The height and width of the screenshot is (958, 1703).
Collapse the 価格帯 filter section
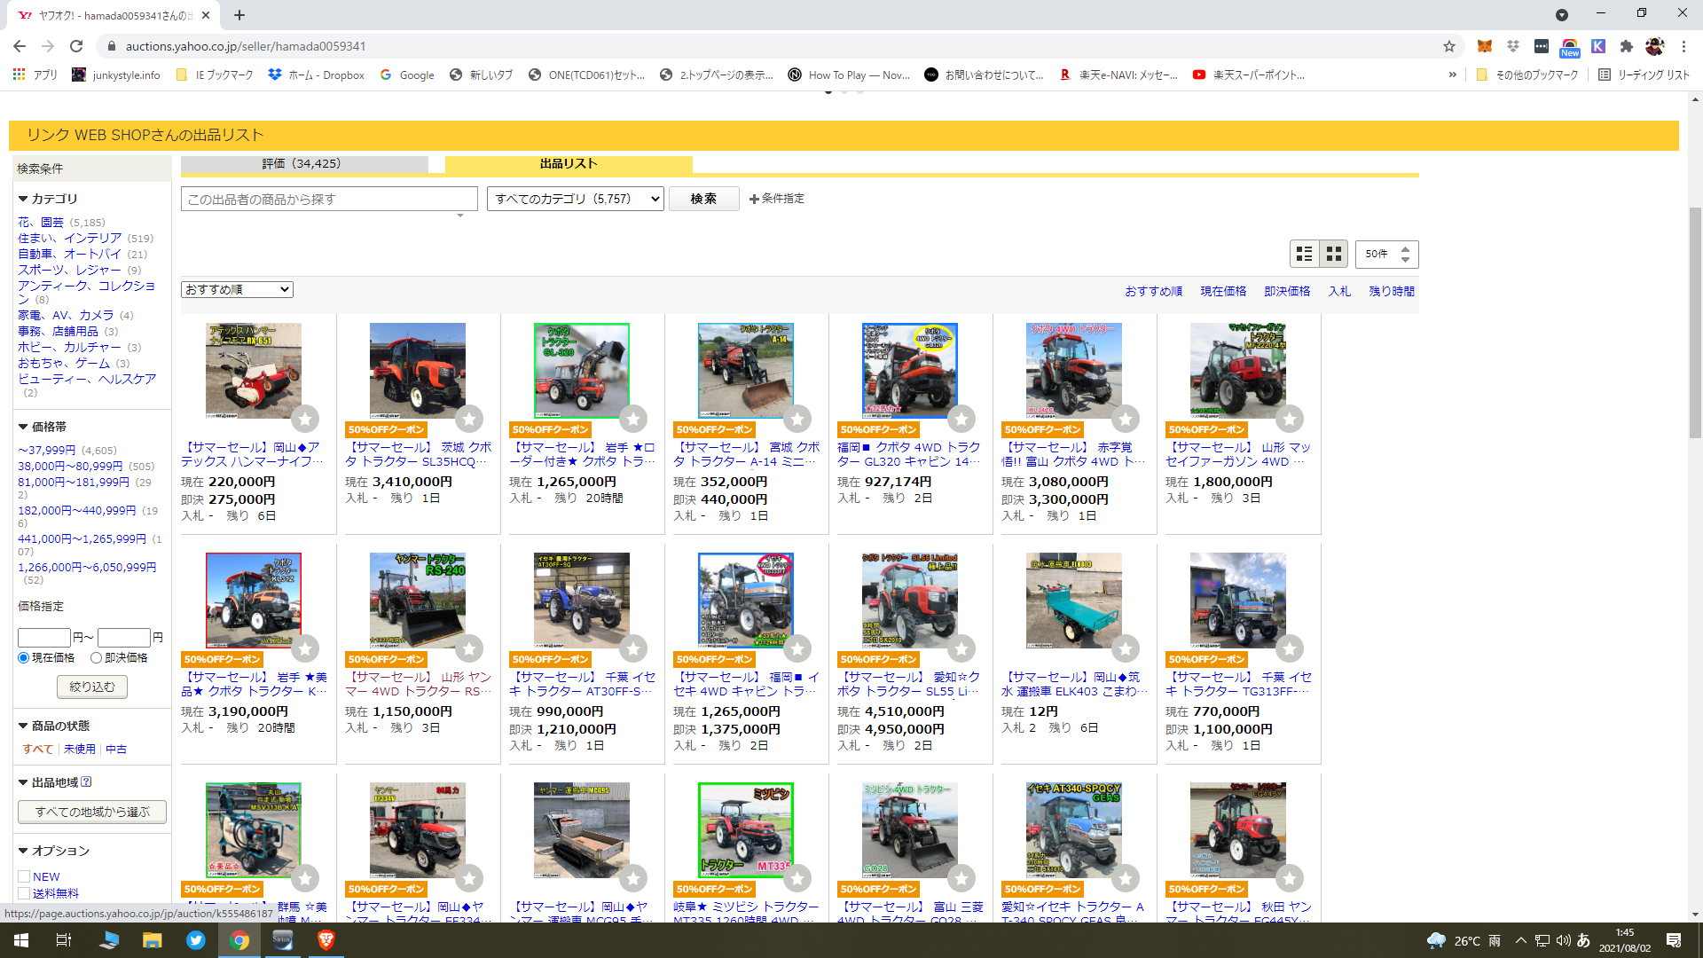pyautogui.click(x=43, y=427)
